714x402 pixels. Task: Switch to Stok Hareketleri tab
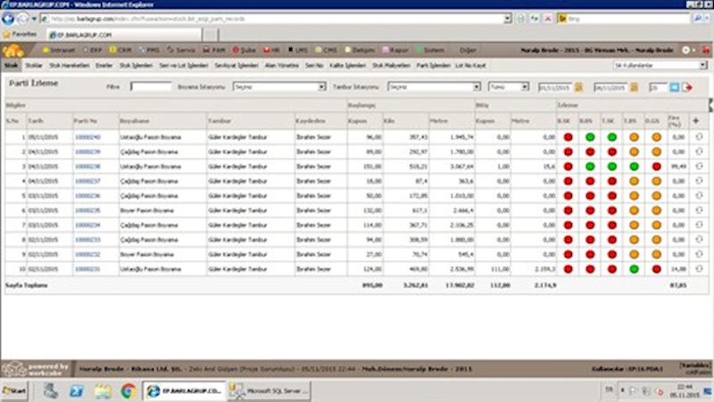[71, 65]
